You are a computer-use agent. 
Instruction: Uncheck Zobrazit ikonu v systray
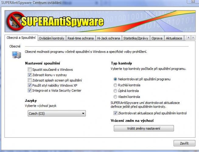coord(30,75)
